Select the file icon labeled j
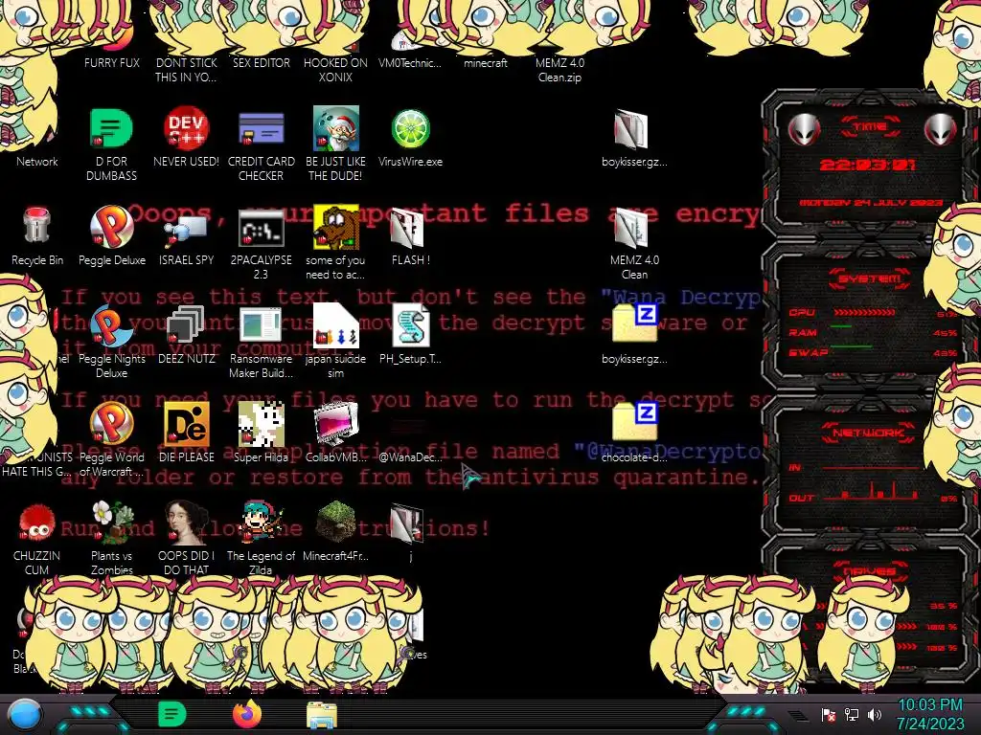Viewport: 981px width, 735px height. point(407,523)
